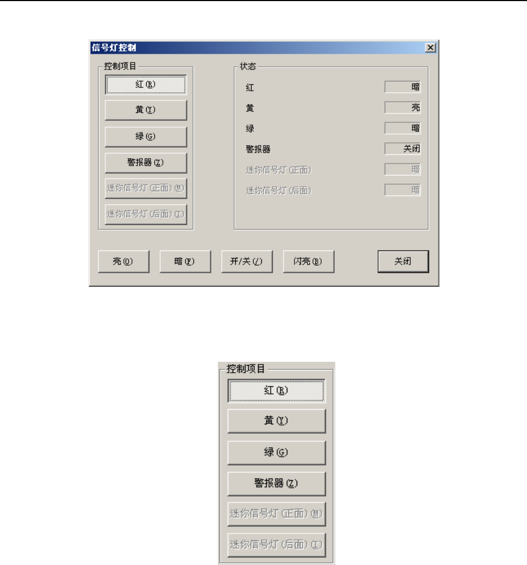Viewport: 527px width, 565px height.
Task: Select 黄 (Y) in the enlarged 控制项目 panel
Action: click(277, 421)
